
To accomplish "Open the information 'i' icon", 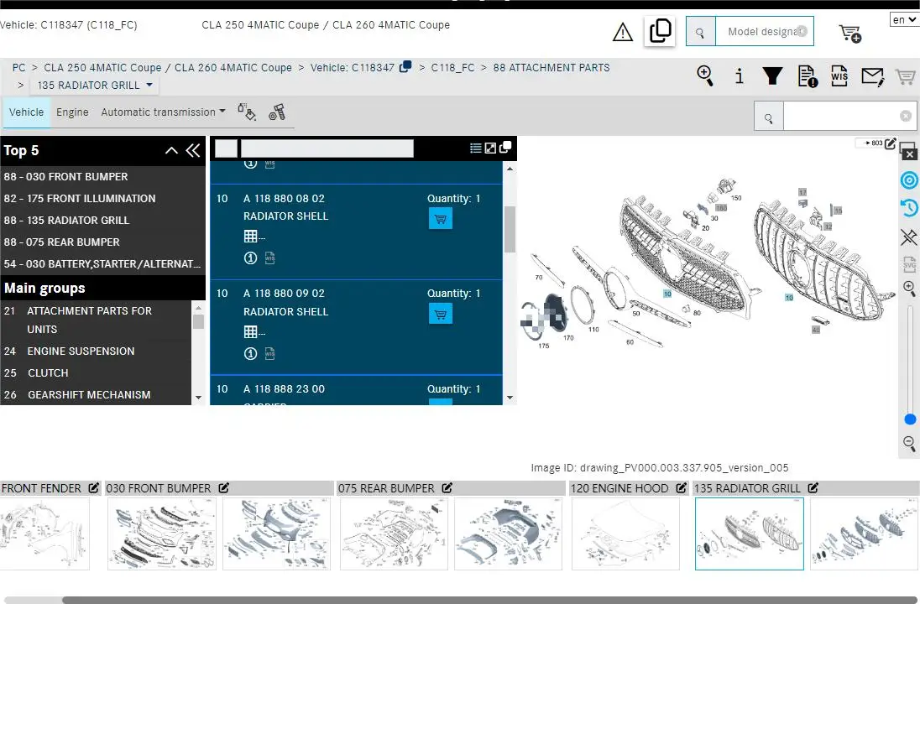I will (x=740, y=75).
